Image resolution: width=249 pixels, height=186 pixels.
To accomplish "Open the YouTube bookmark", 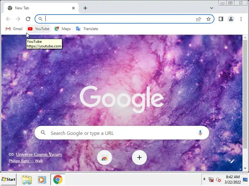I will tap(39, 29).
